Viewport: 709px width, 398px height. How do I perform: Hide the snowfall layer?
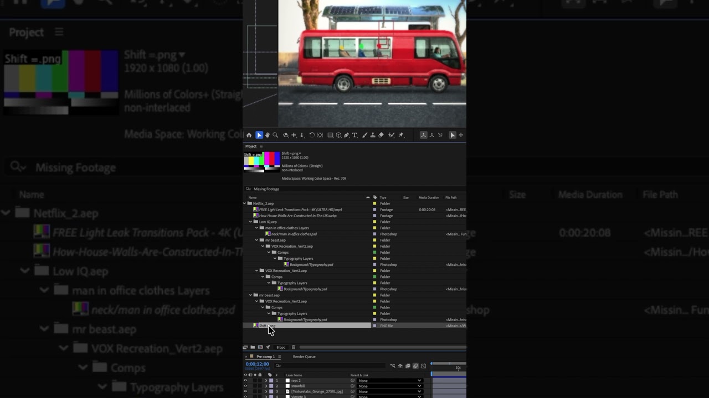[245, 386]
